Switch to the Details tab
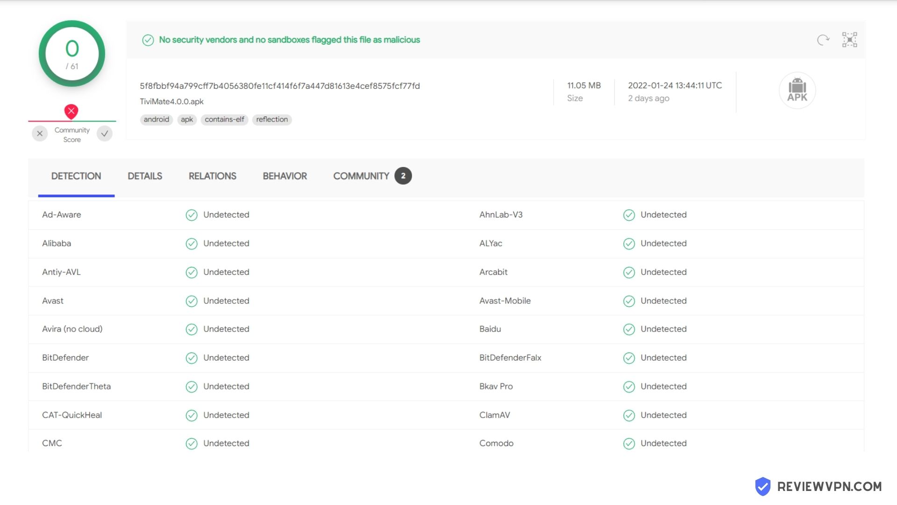The width and height of the screenshot is (897, 505). click(x=145, y=176)
